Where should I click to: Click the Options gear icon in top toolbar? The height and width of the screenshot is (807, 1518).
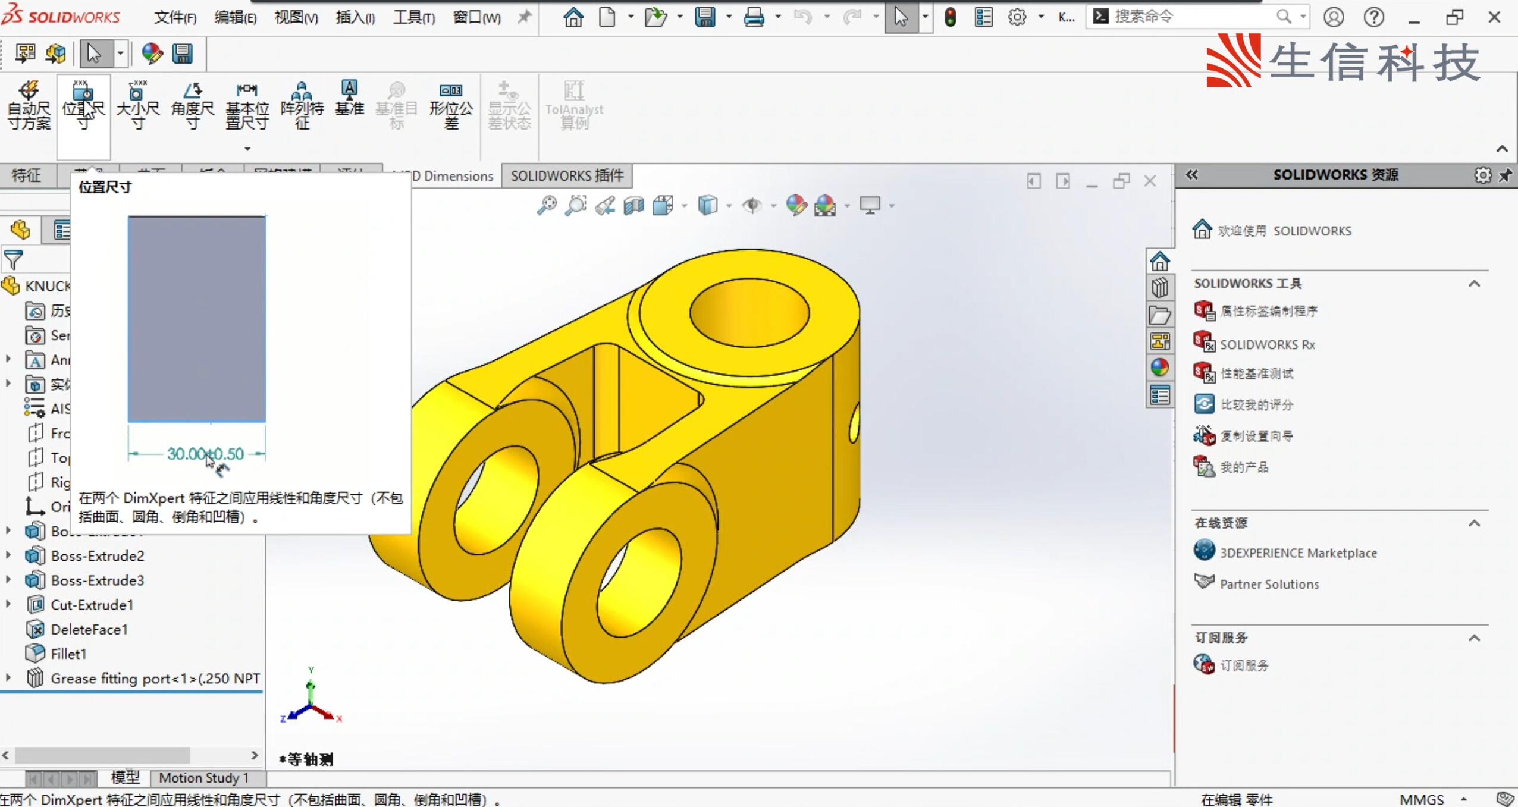(x=1017, y=17)
